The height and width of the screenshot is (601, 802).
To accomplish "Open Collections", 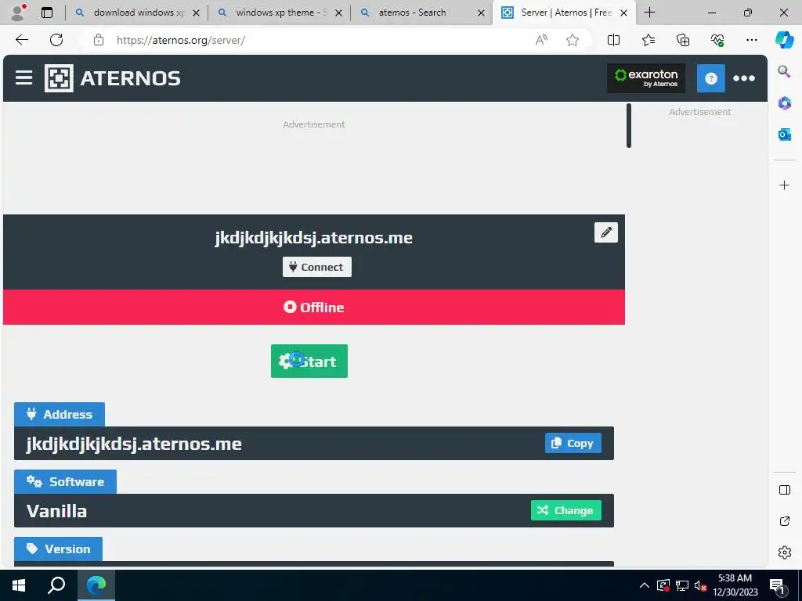I will click(x=683, y=40).
